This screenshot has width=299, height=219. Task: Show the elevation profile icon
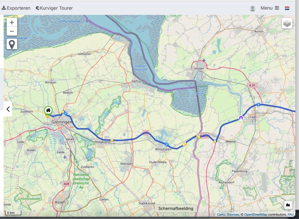[x=288, y=205]
